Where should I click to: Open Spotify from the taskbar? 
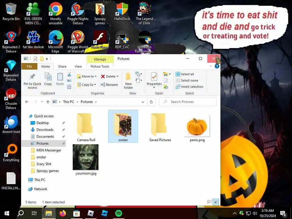click(118, 213)
